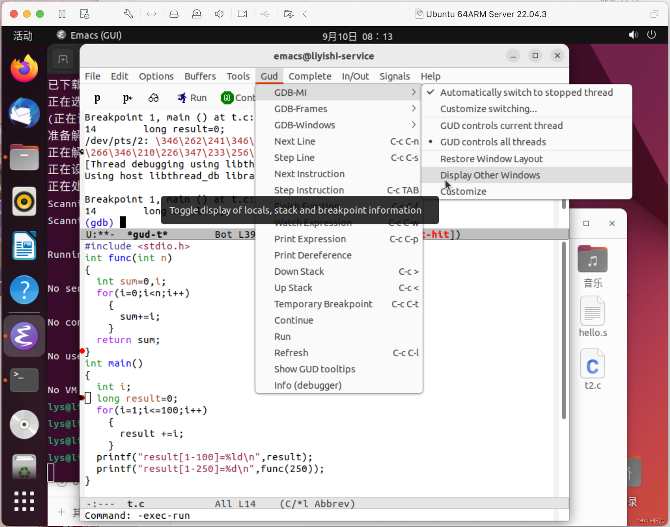The width and height of the screenshot is (670, 527).
Task: Click the VM sound icon in the title bar
Action: [x=219, y=14]
